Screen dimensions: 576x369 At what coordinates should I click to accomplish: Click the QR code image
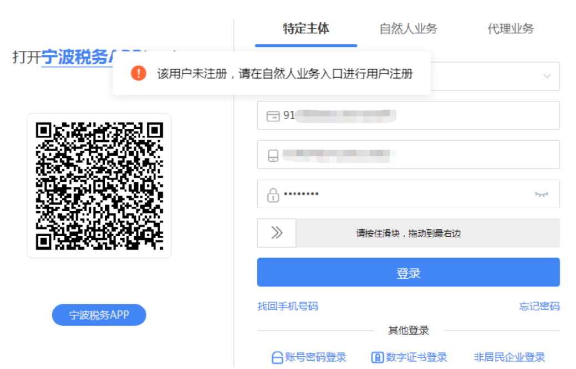click(99, 186)
